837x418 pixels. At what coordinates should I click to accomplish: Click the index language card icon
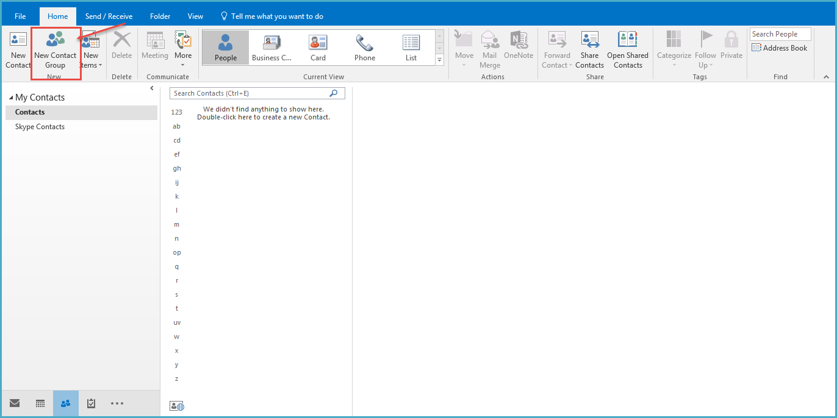pos(177,406)
